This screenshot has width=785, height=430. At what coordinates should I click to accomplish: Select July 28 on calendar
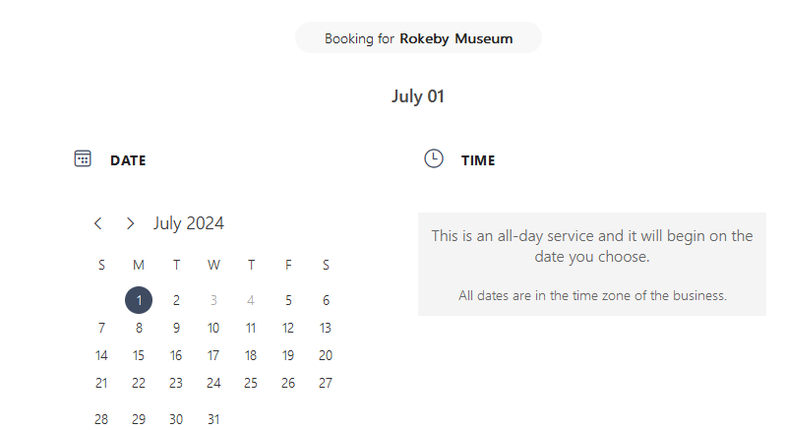[101, 418]
